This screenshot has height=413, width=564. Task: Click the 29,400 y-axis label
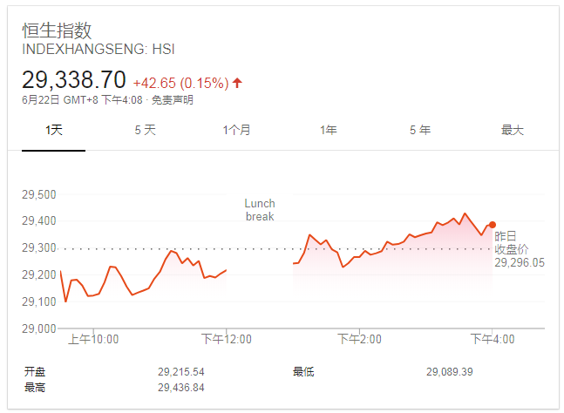click(x=39, y=220)
